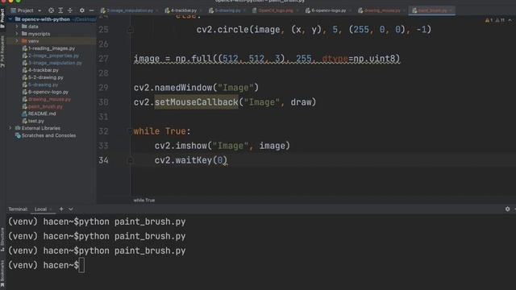Click the warnings indicator in editor corner
Image resolution: width=516 pixels, height=290 pixels.
(489, 20)
